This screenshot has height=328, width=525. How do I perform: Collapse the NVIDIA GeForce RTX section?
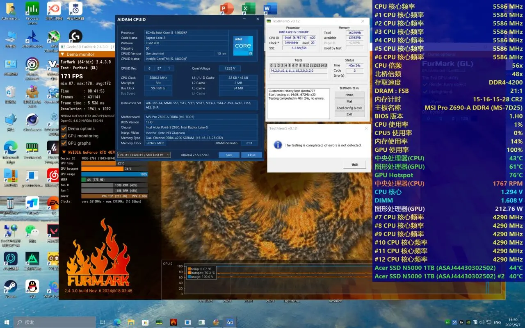click(87, 152)
